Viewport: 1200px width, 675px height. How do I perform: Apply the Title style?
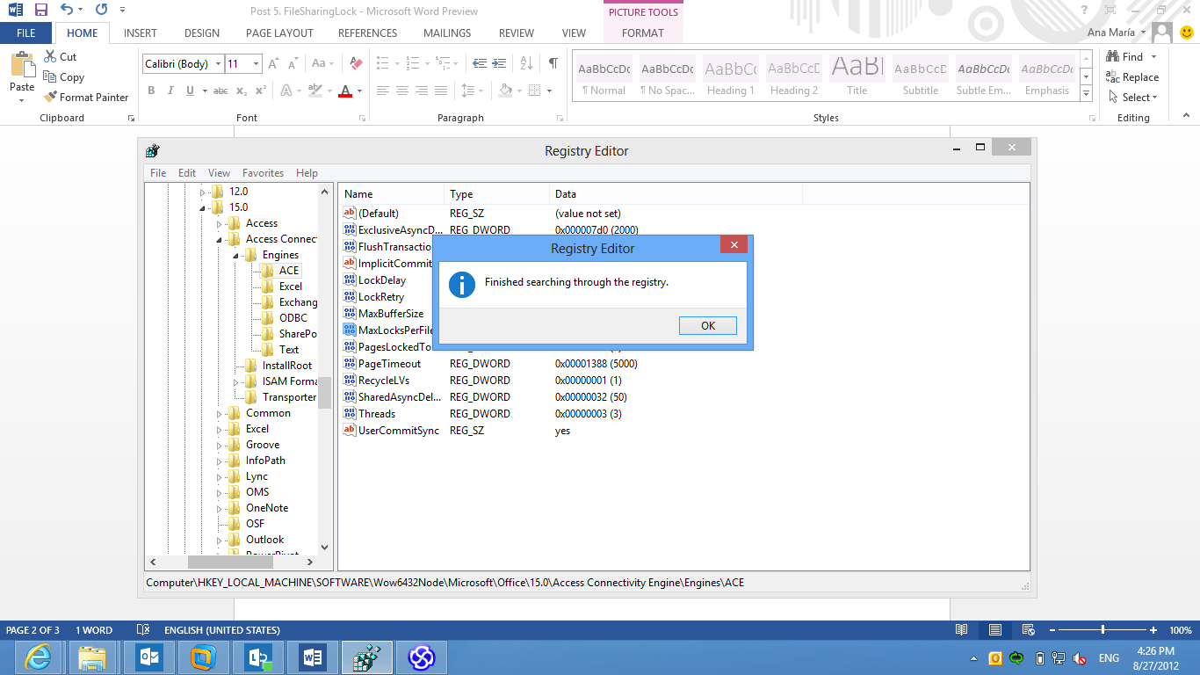click(x=857, y=77)
